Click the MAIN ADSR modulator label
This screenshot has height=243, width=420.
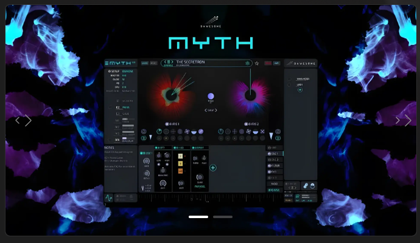coord(303,79)
